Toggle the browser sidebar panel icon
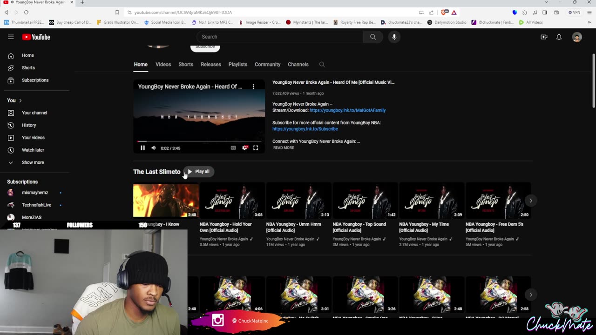Viewport: 596px width, 335px height. (x=544, y=13)
